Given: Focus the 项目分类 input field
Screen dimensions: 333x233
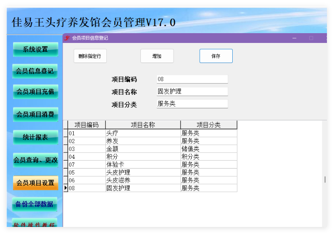Looking at the screenshot, I should pyautogui.click(x=192, y=104).
